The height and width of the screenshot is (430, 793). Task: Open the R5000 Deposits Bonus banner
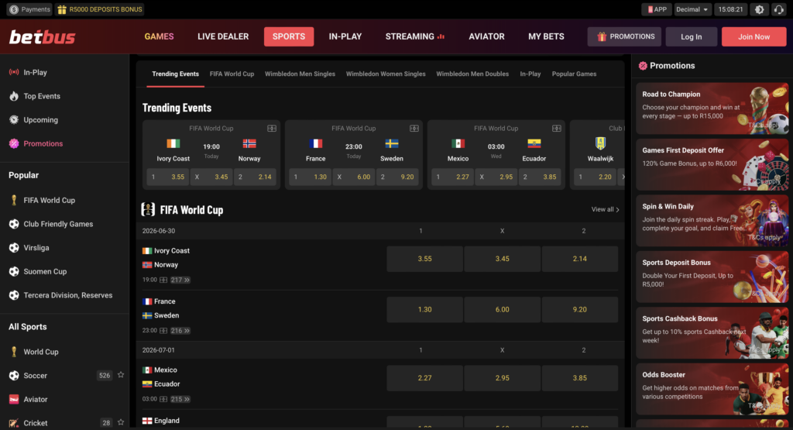pyautogui.click(x=100, y=9)
